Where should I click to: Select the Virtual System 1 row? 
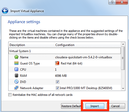[x=65, y=51]
